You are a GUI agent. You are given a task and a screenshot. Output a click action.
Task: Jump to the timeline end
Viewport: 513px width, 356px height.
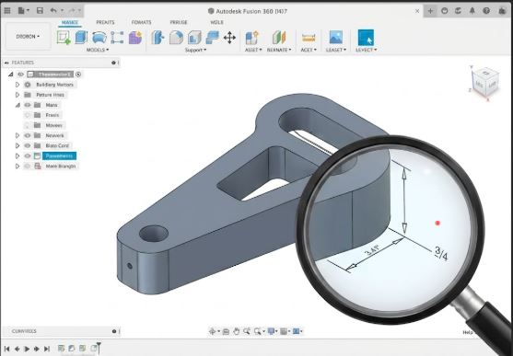pos(47,349)
